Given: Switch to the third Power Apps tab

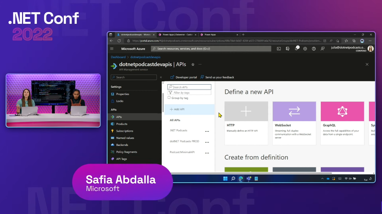Looking at the screenshot, I should click(x=219, y=35).
